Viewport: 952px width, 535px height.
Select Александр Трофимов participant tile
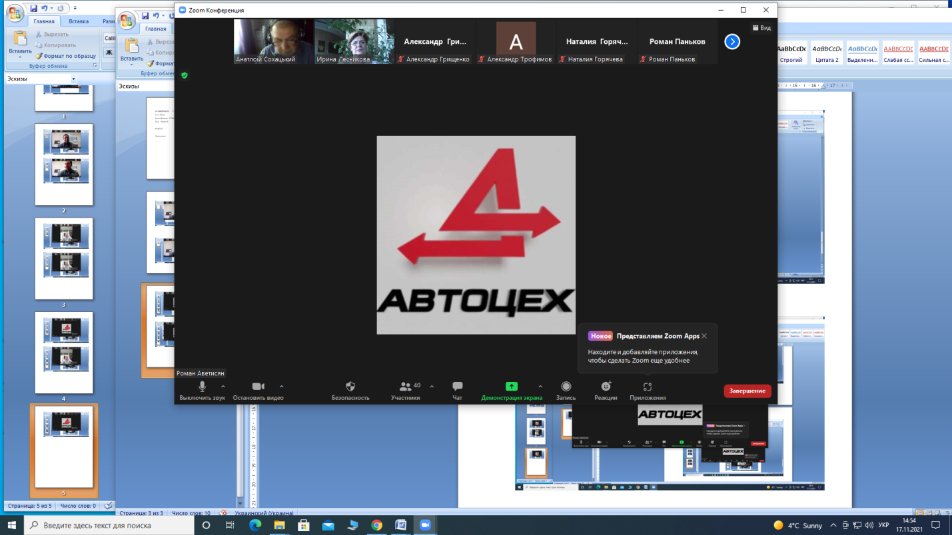coord(516,41)
